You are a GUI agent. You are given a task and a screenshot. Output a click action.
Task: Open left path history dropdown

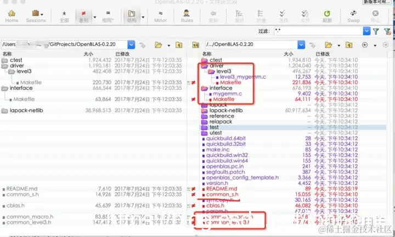click(131, 44)
